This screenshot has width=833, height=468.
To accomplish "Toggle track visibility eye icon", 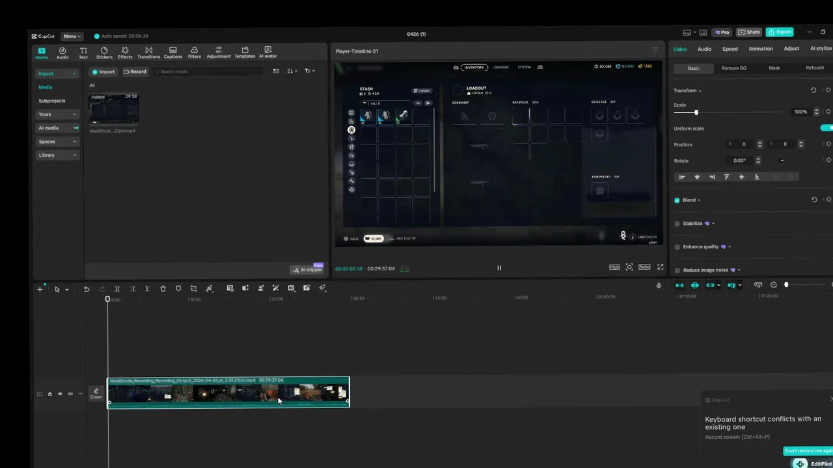I will pyautogui.click(x=60, y=394).
